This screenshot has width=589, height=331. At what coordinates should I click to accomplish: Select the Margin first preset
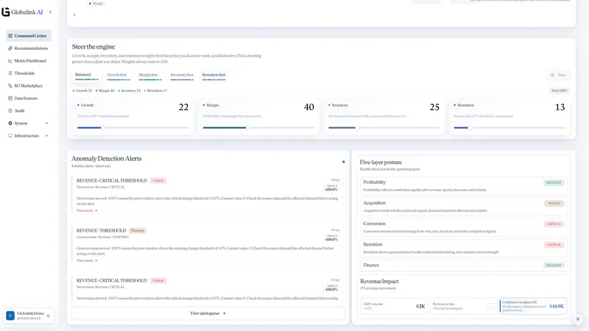tap(149, 76)
